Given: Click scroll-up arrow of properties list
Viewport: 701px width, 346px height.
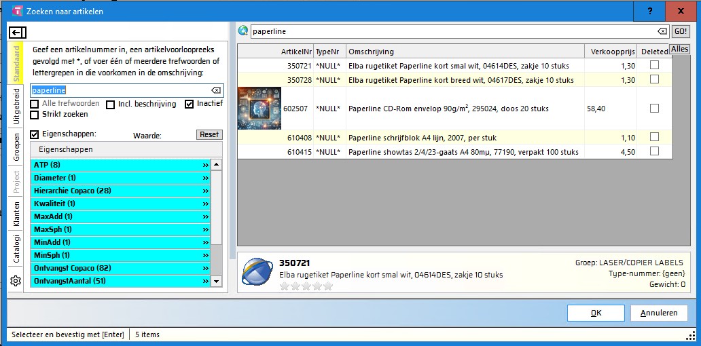Looking at the screenshot, I should tap(217, 165).
